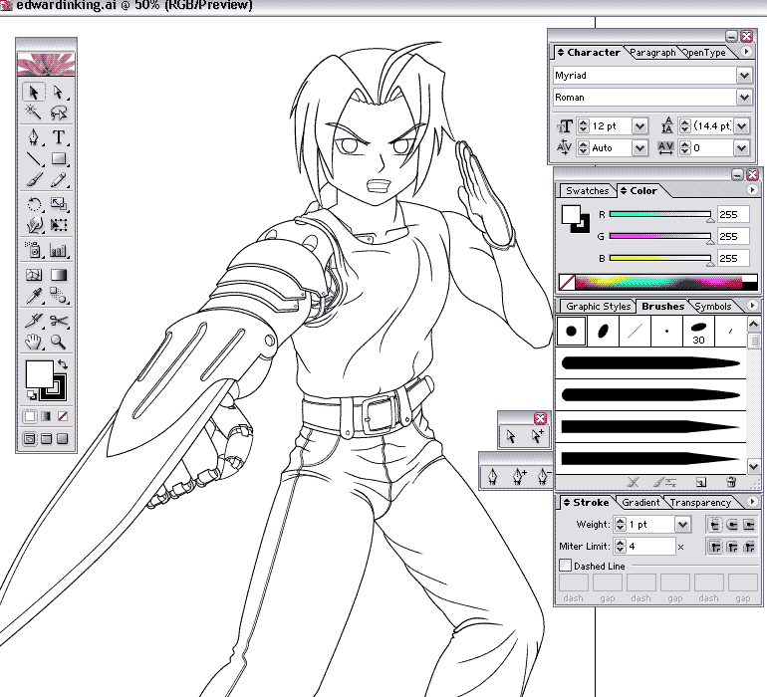Open the tracking value dropdown
This screenshot has width=767, height=697.
[741, 147]
